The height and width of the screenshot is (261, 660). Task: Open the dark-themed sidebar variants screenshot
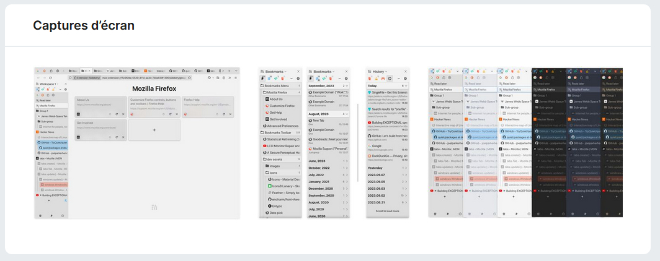pyautogui.click(x=525, y=143)
